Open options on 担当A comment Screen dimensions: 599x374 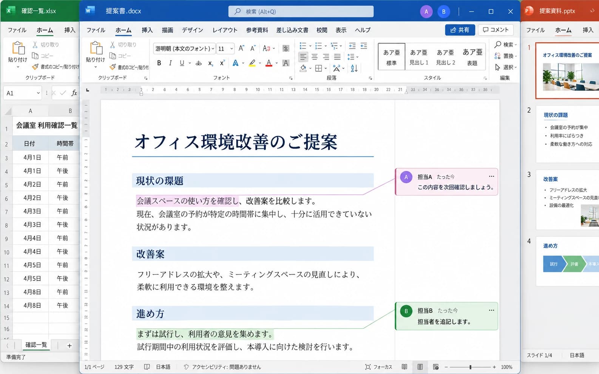(x=491, y=176)
